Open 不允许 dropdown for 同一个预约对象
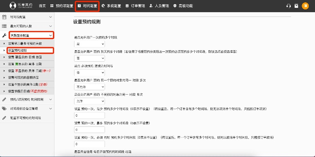315x157 pixels. tap(89, 87)
